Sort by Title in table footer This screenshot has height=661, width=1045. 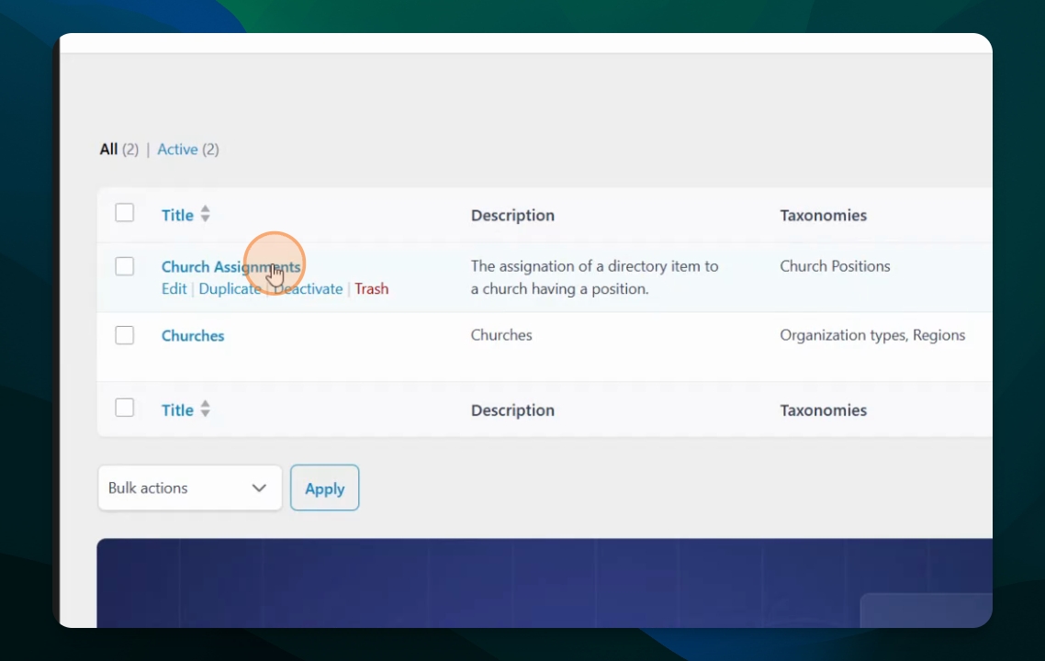(x=177, y=409)
